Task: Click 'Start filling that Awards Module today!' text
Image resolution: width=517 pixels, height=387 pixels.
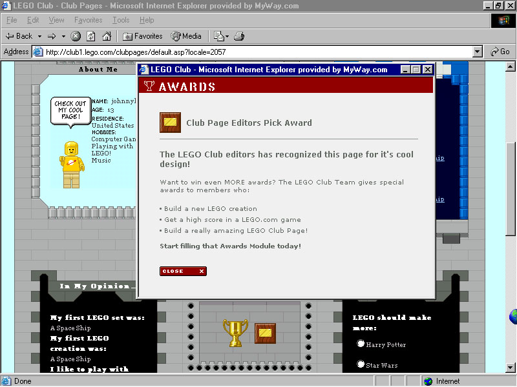Action: click(x=230, y=246)
